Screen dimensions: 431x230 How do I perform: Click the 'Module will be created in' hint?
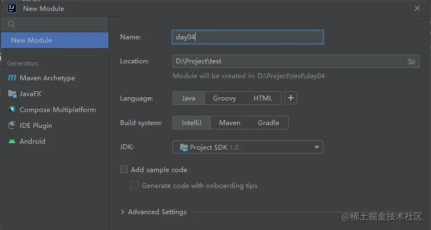pos(249,75)
